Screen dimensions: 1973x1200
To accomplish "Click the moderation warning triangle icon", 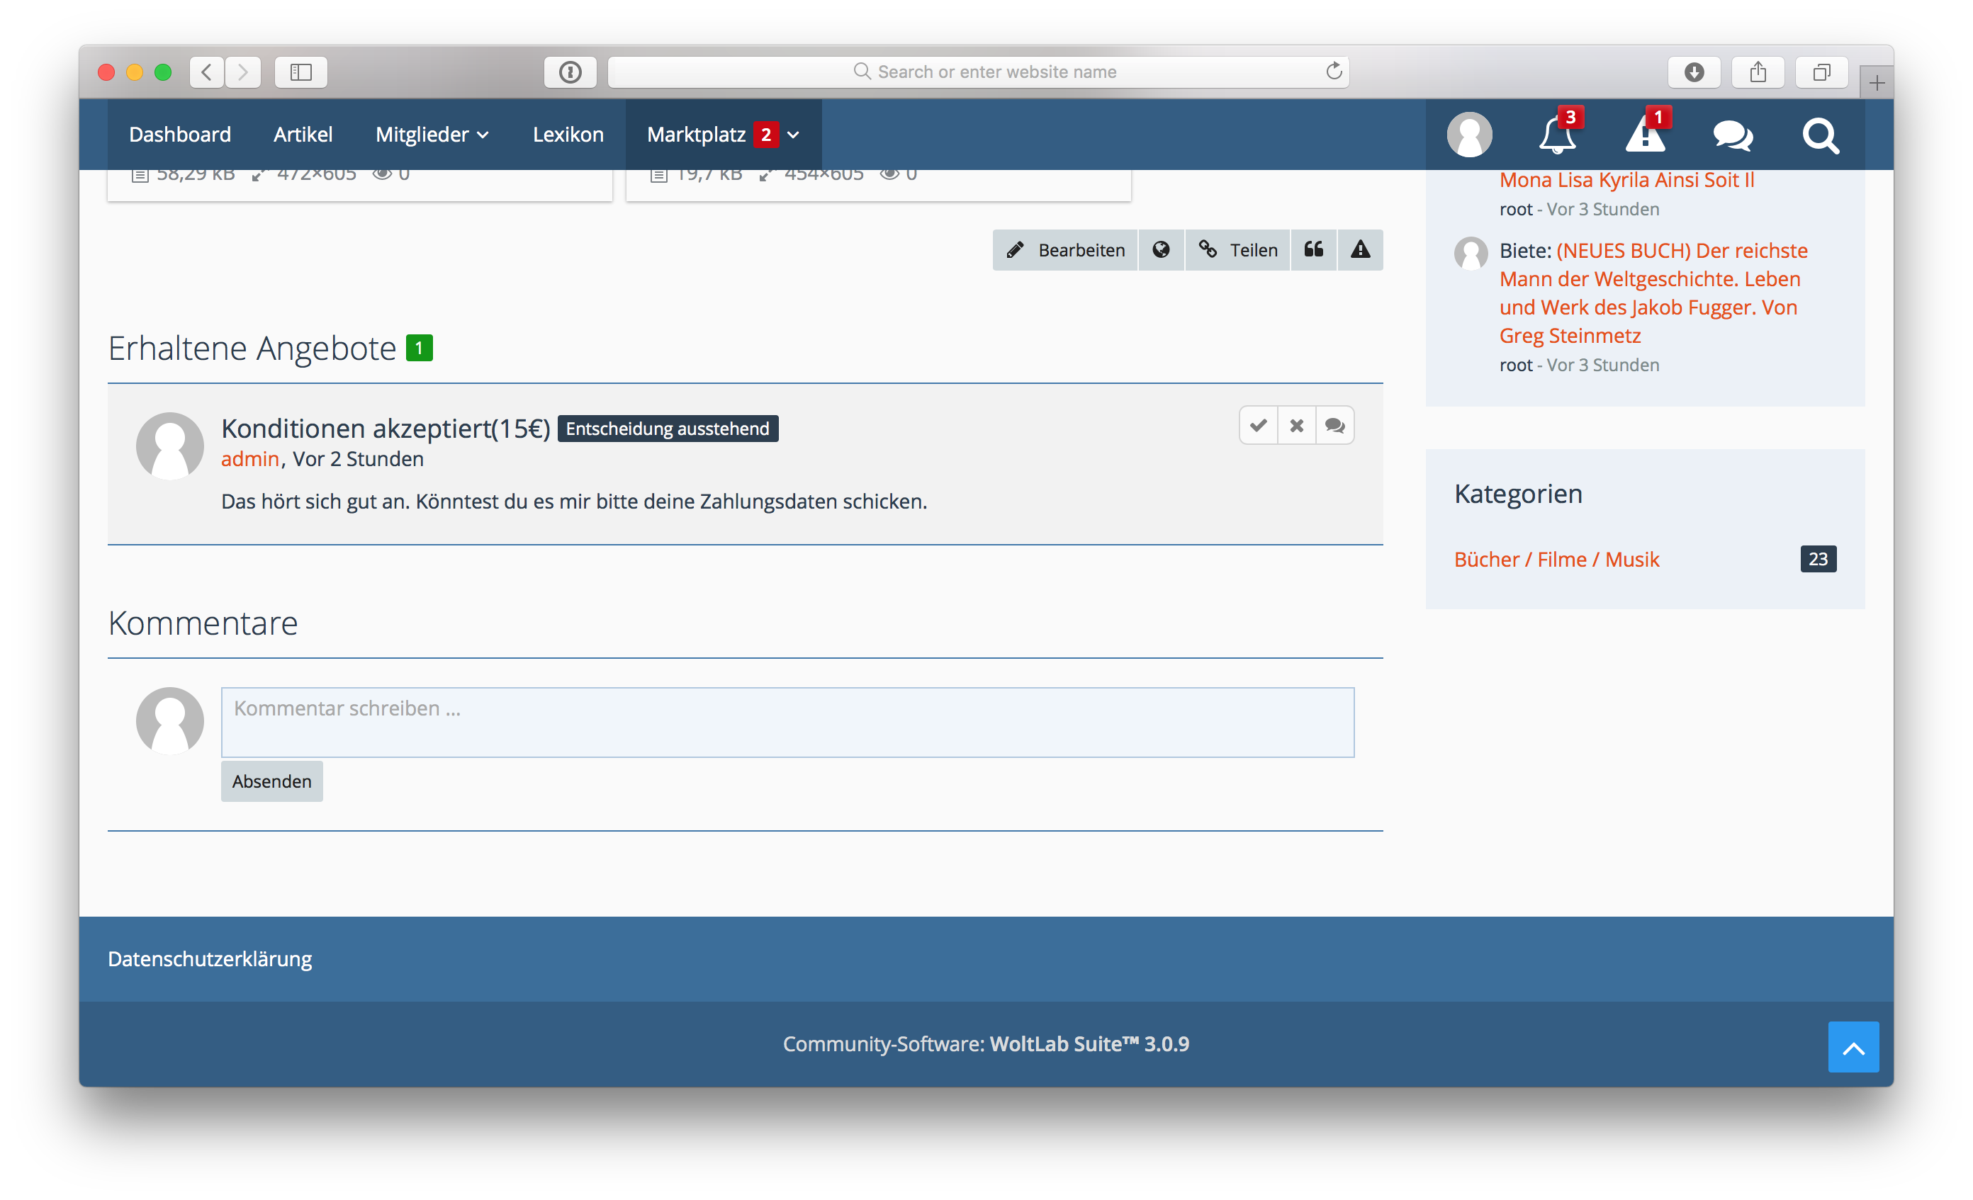I will 1645,135.
